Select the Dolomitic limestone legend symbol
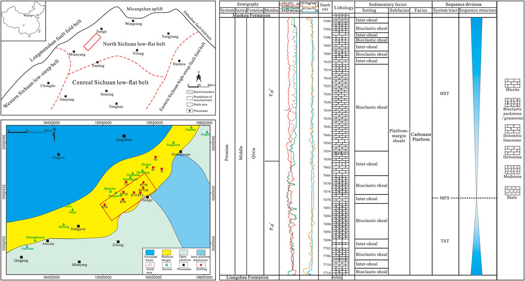 coord(512,129)
